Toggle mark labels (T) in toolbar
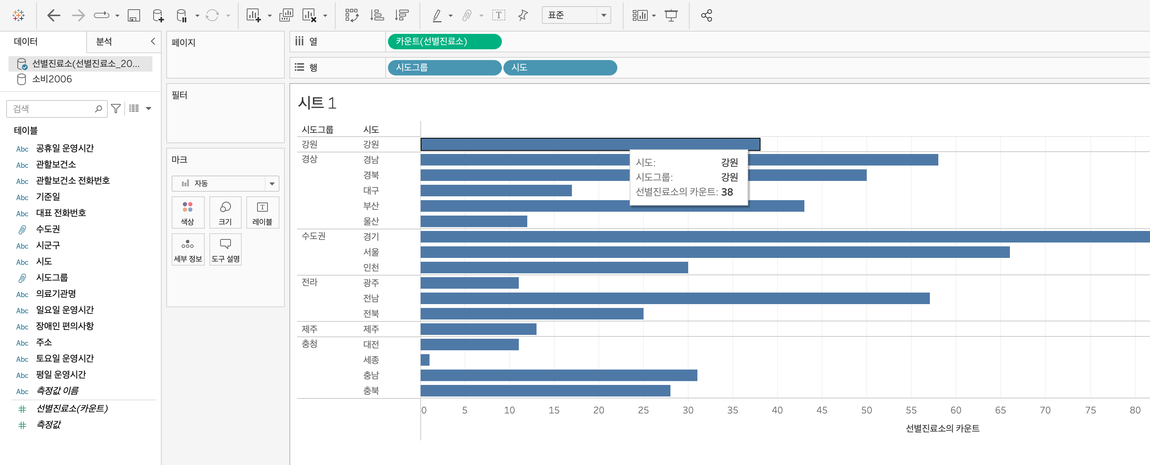Screen dimensions: 1150x465 pyautogui.click(x=498, y=16)
